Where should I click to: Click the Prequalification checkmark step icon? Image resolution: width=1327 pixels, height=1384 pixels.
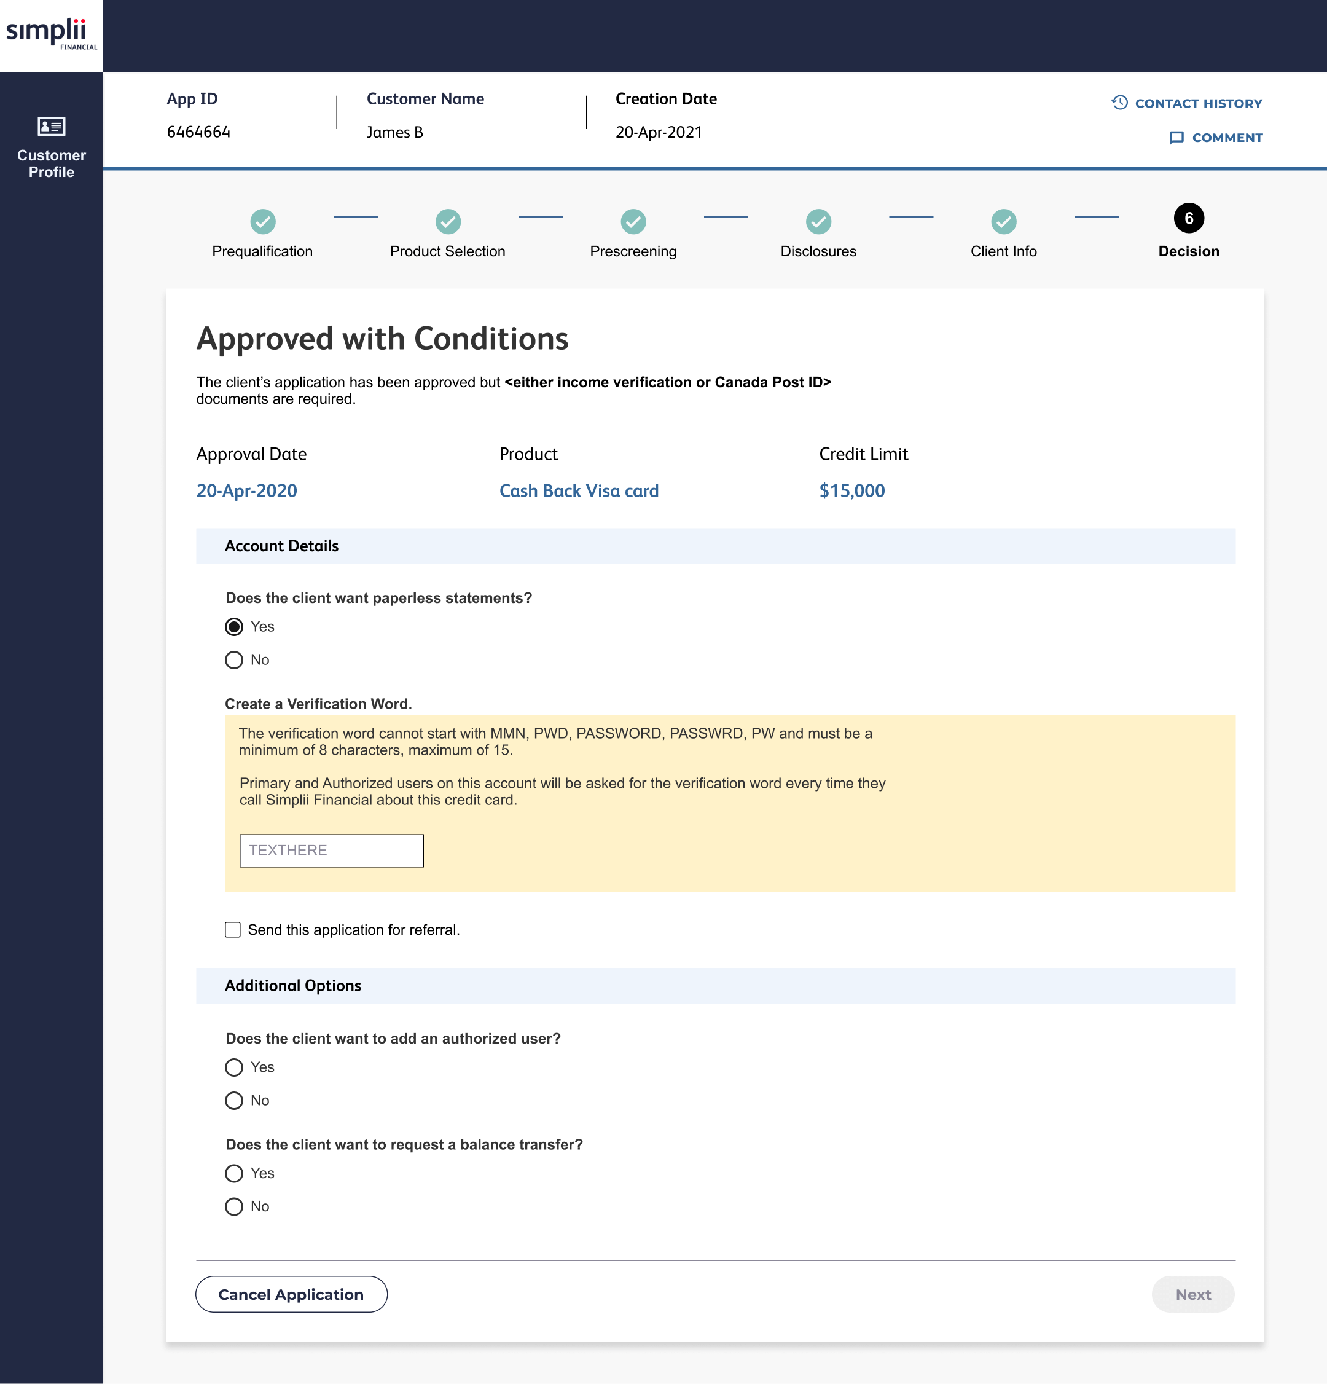pos(262,222)
